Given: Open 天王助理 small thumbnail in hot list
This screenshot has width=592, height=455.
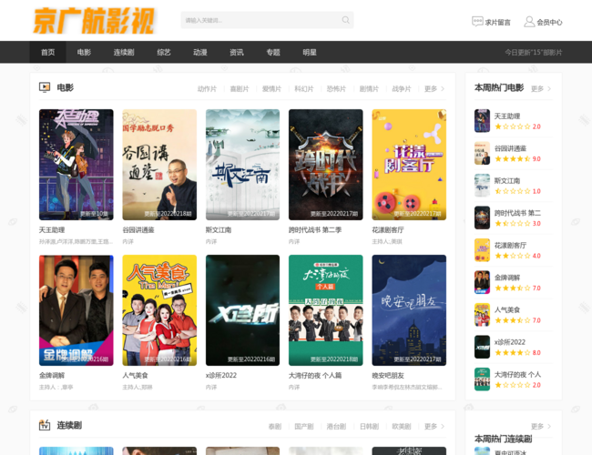Looking at the screenshot, I should (482, 121).
